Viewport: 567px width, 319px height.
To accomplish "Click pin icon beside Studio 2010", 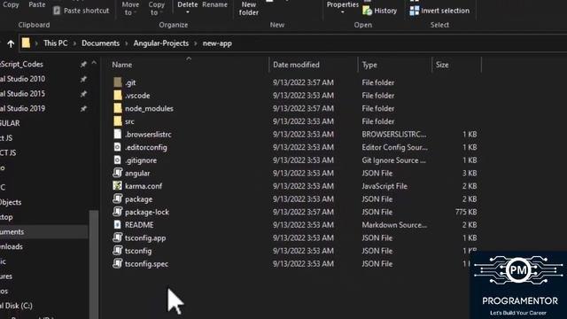I will point(83,79).
